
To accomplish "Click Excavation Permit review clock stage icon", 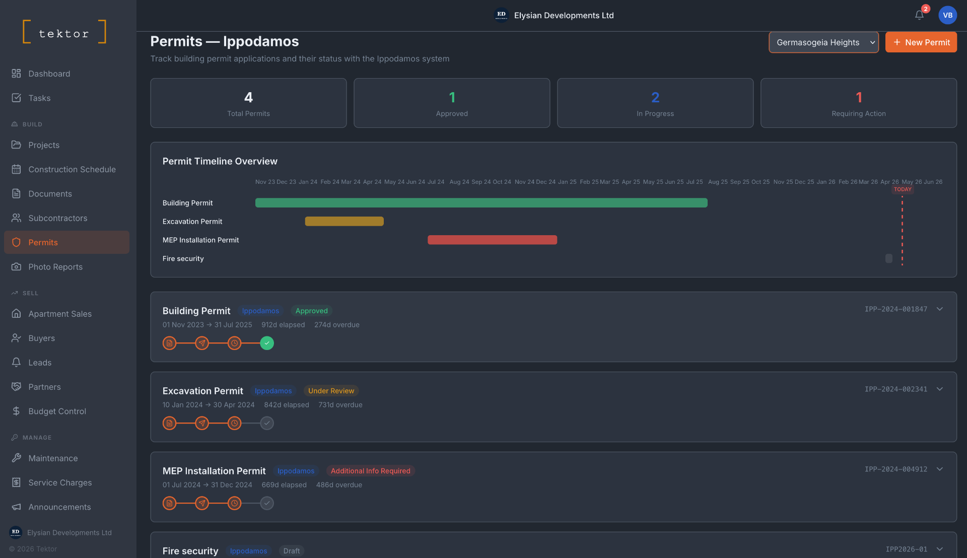I will (x=234, y=423).
